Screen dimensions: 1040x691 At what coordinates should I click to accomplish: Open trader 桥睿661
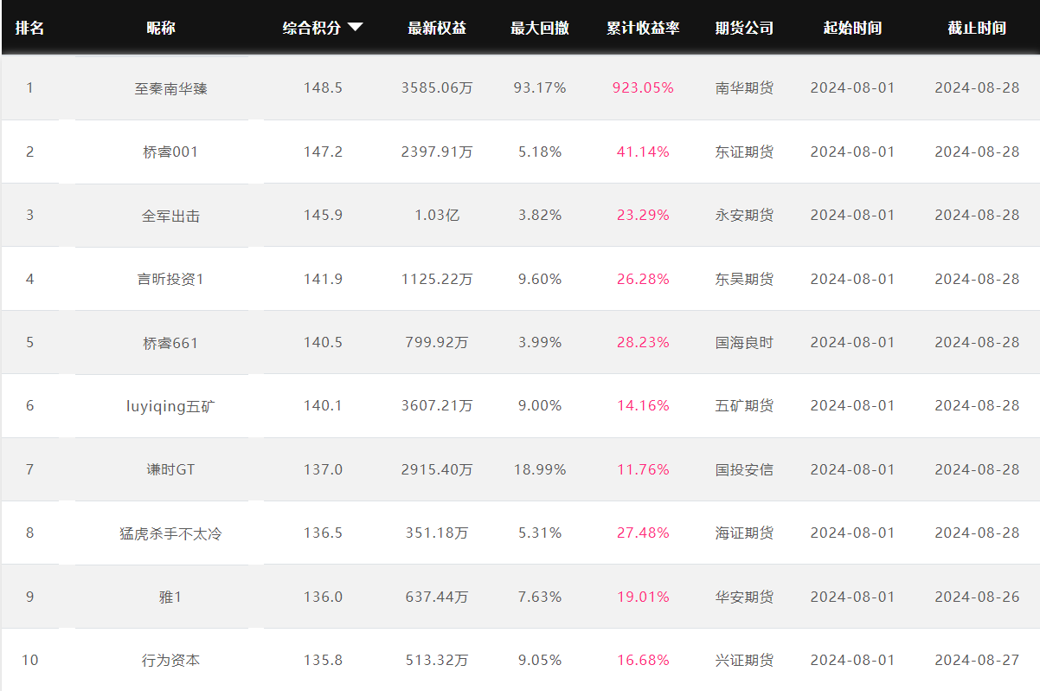coord(170,343)
